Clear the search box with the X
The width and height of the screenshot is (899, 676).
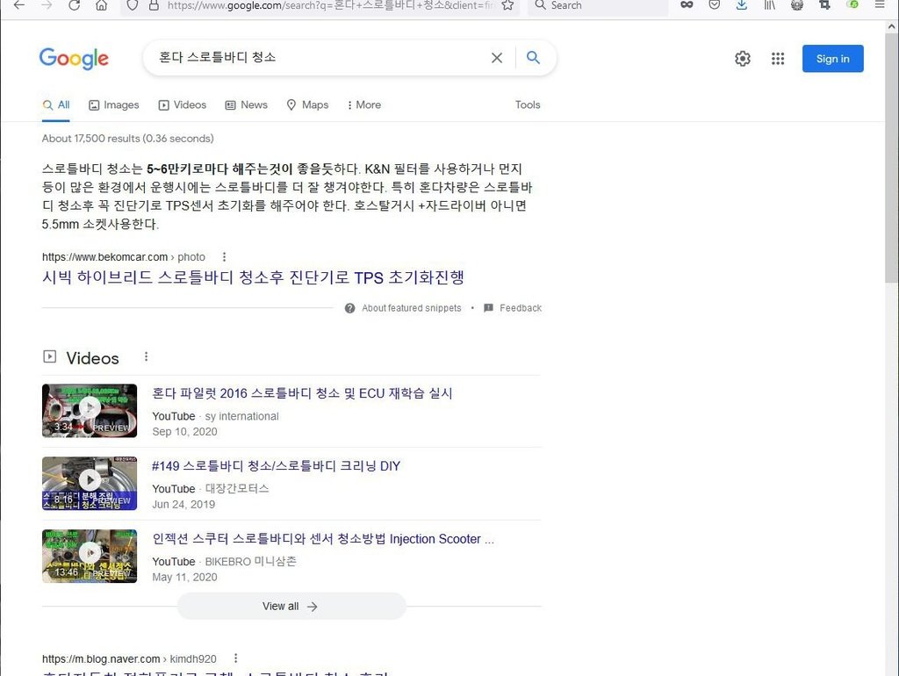coord(497,58)
